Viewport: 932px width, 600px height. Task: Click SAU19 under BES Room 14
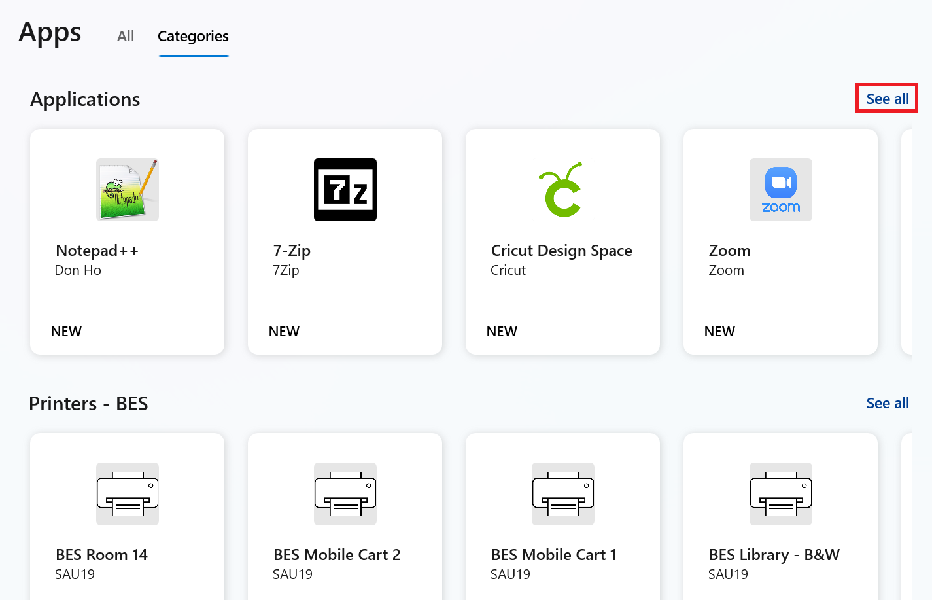coord(75,574)
